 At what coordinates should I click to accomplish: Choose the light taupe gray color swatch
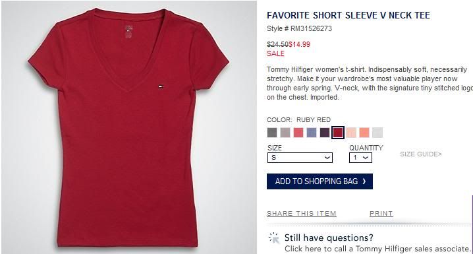tap(285, 133)
